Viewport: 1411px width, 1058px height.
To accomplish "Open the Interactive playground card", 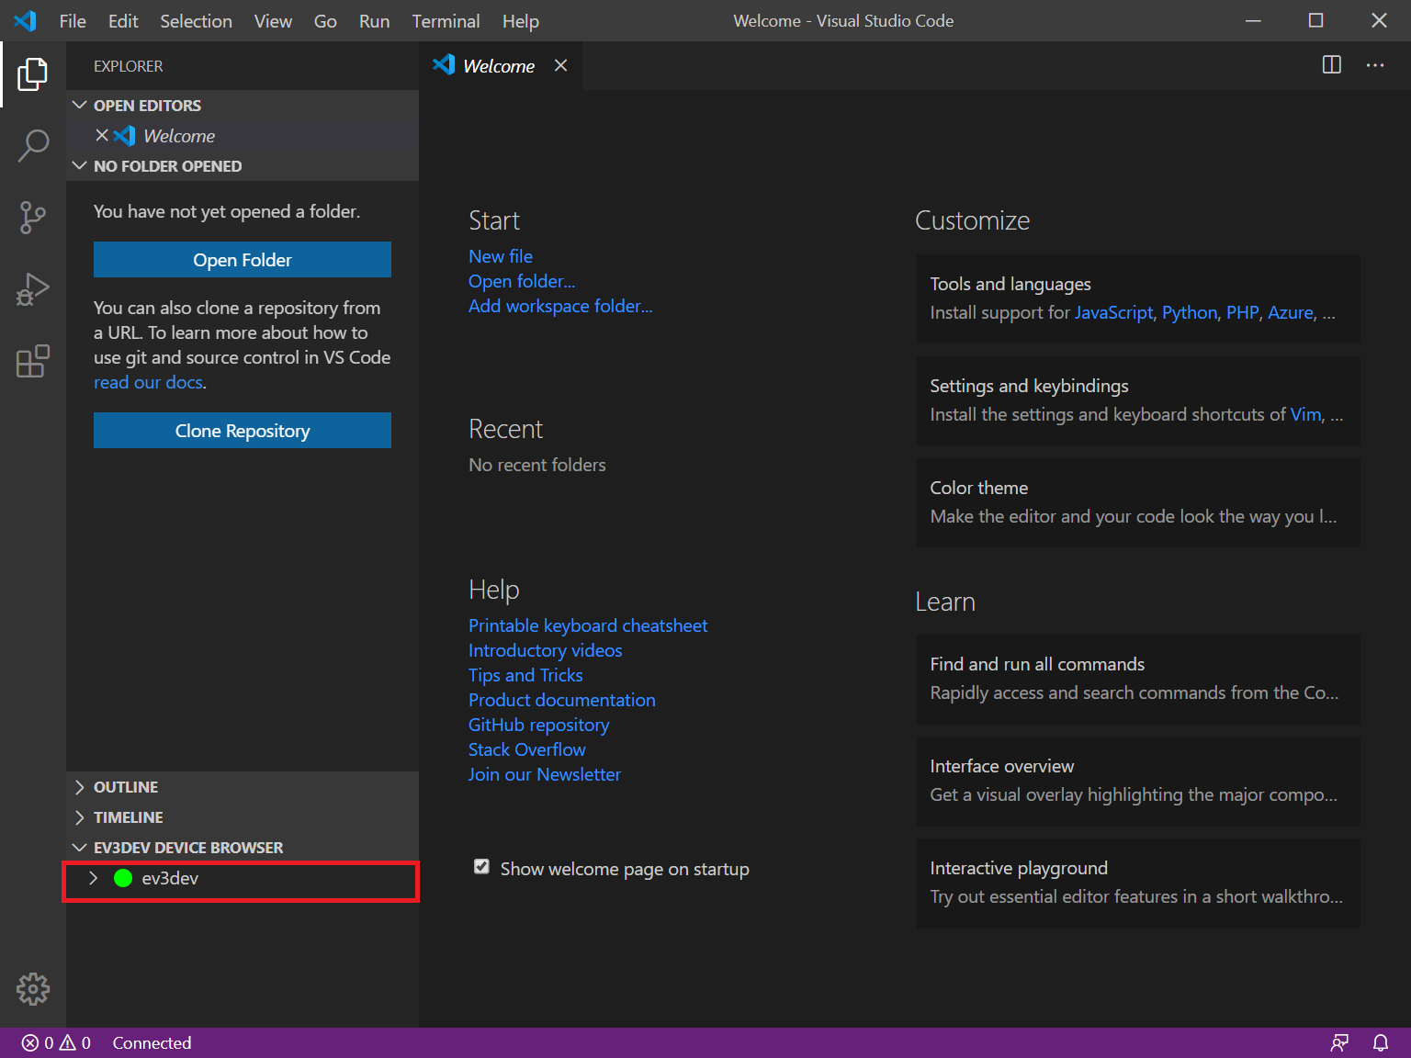I will click(x=1138, y=883).
